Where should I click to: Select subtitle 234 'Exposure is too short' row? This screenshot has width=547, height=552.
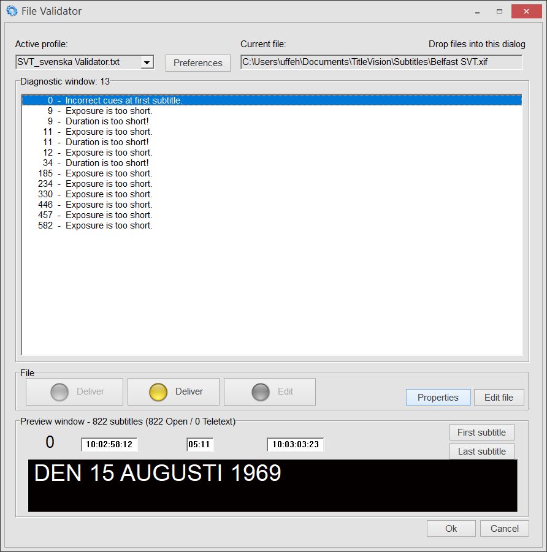click(x=272, y=184)
